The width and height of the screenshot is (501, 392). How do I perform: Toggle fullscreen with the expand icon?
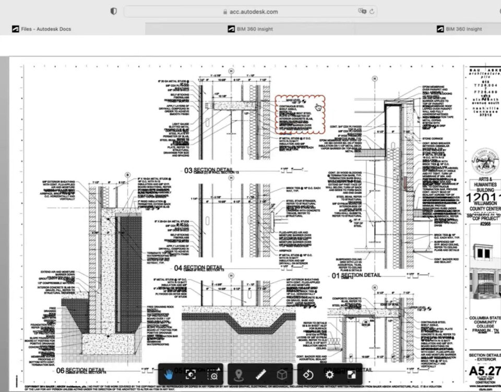click(x=351, y=374)
